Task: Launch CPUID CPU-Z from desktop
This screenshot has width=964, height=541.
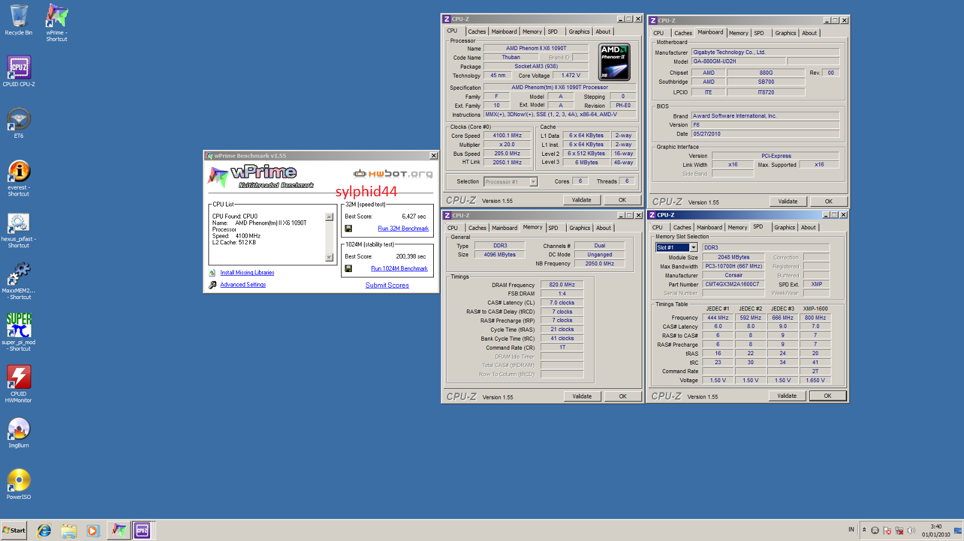Action: (x=19, y=71)
